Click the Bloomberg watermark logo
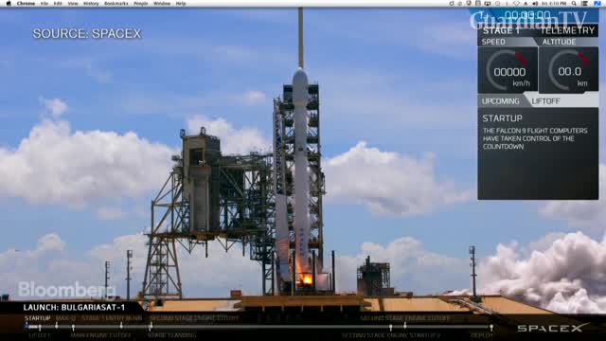The width and height of the screenshot is (606, 341). tap(66, 289)
